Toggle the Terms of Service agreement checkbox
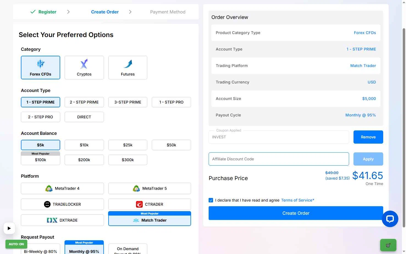Viewport: 406px width, 254px height. pos(211,200)
